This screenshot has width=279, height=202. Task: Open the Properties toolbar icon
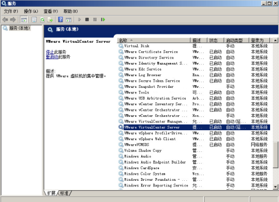34,19
